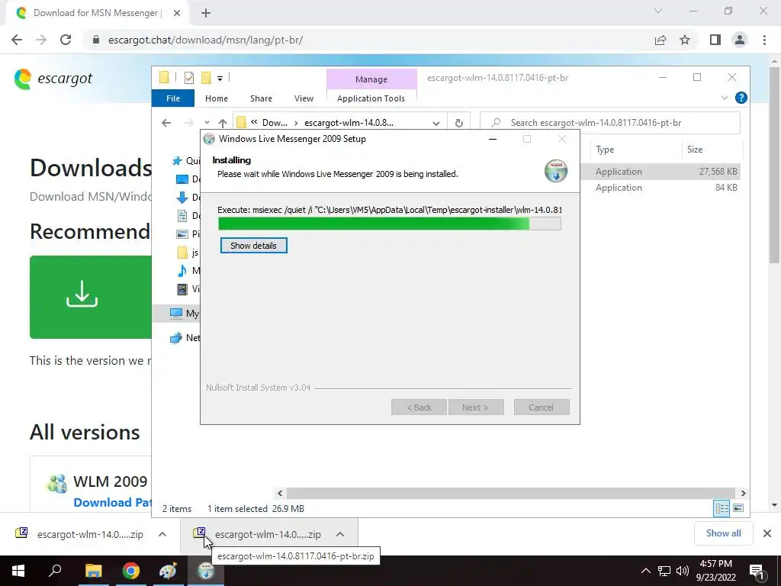Open Chrome three-dot menu
The image size is (781, 586).
(x=764, y=40)
